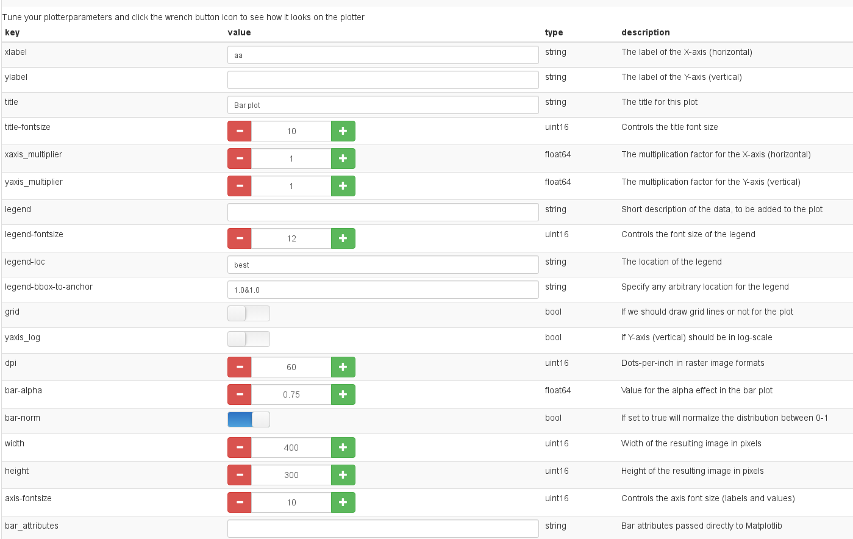Click plus for xaxis_multiplier
Screen dimensions: 853x539
(x=343, y=159)
